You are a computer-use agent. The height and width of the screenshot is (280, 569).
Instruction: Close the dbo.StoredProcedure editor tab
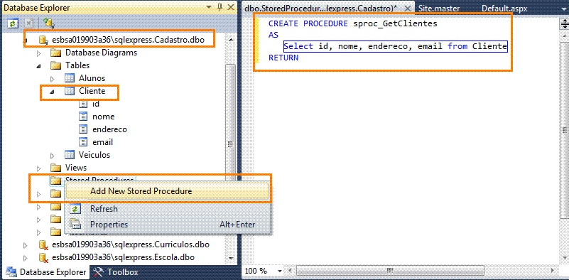(408, 8)
